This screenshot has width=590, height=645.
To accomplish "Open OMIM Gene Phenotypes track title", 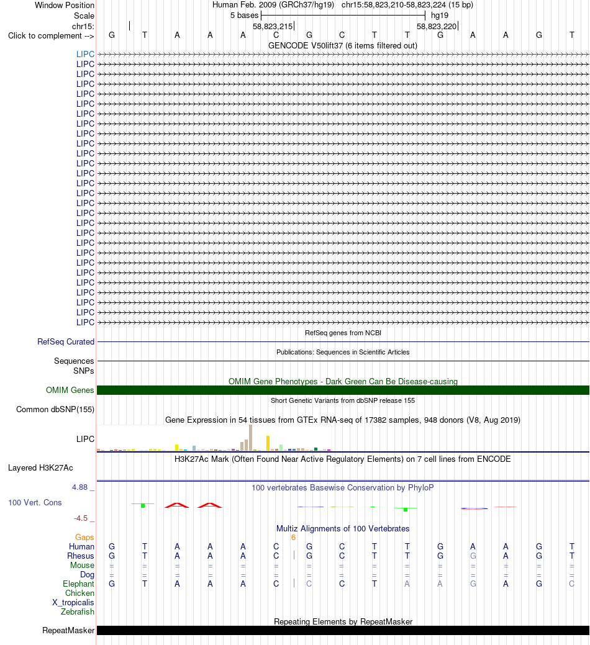I will pyautogui.click(x=343, y=381).
